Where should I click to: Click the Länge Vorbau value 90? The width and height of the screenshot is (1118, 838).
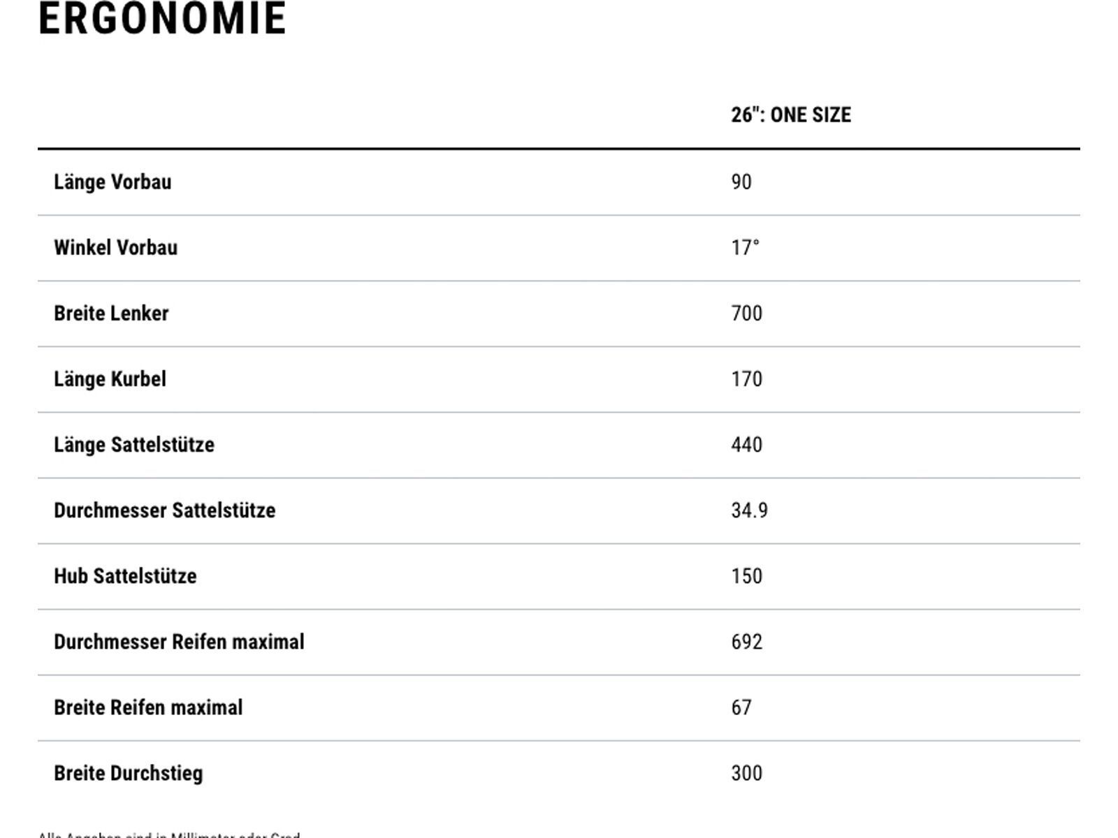coord(741,182)
